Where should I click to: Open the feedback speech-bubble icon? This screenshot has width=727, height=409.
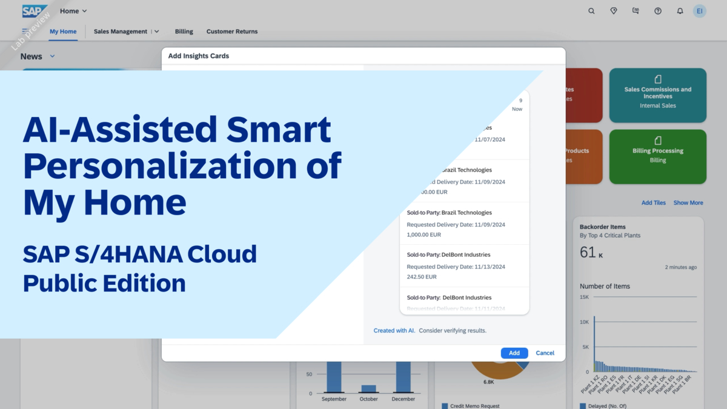tap(636, 10)
